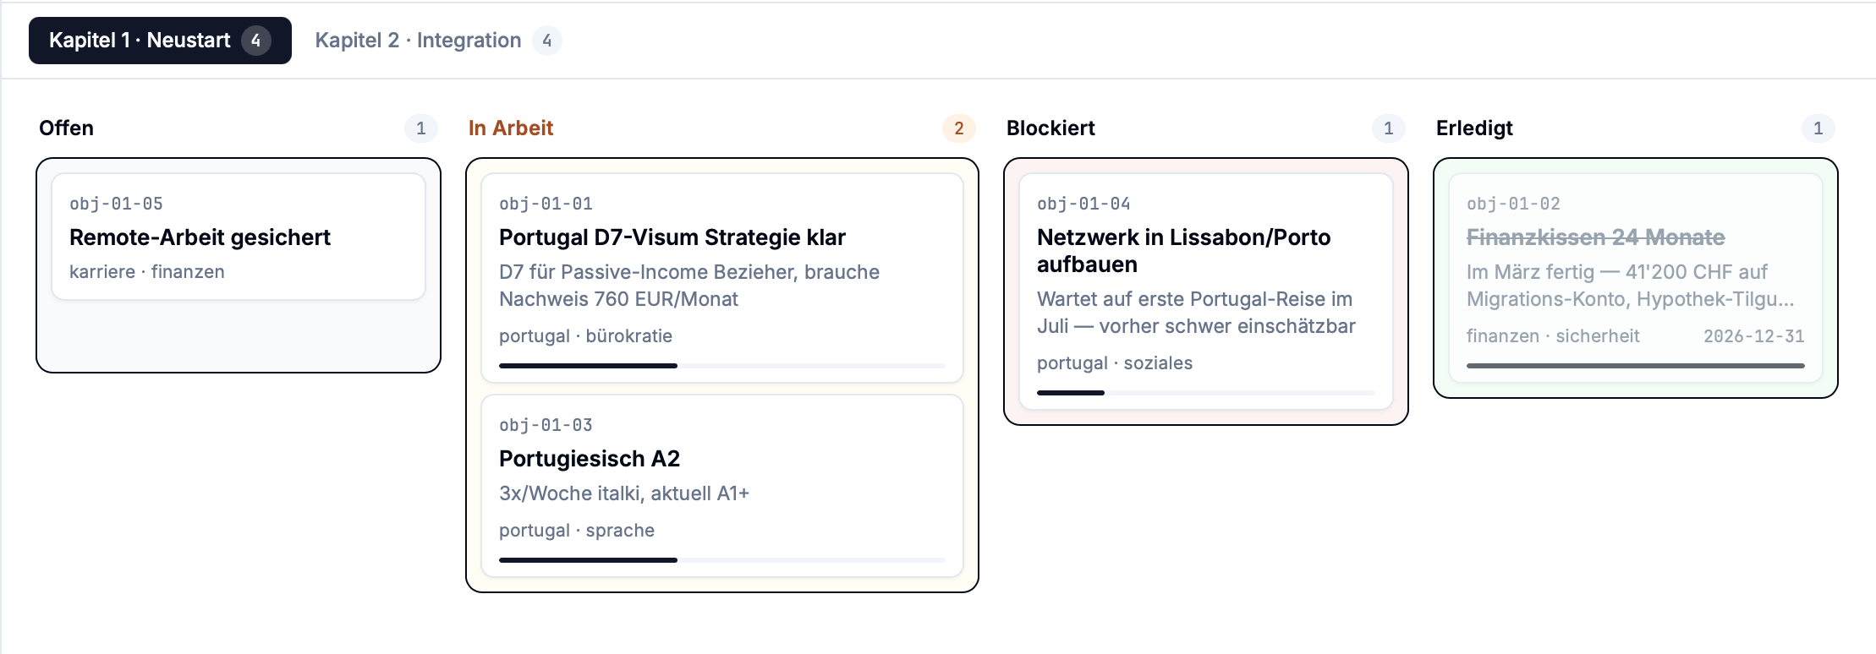The image size is (1876, 654).
Task: Click the Offen column header
Action: coord(65,128)
